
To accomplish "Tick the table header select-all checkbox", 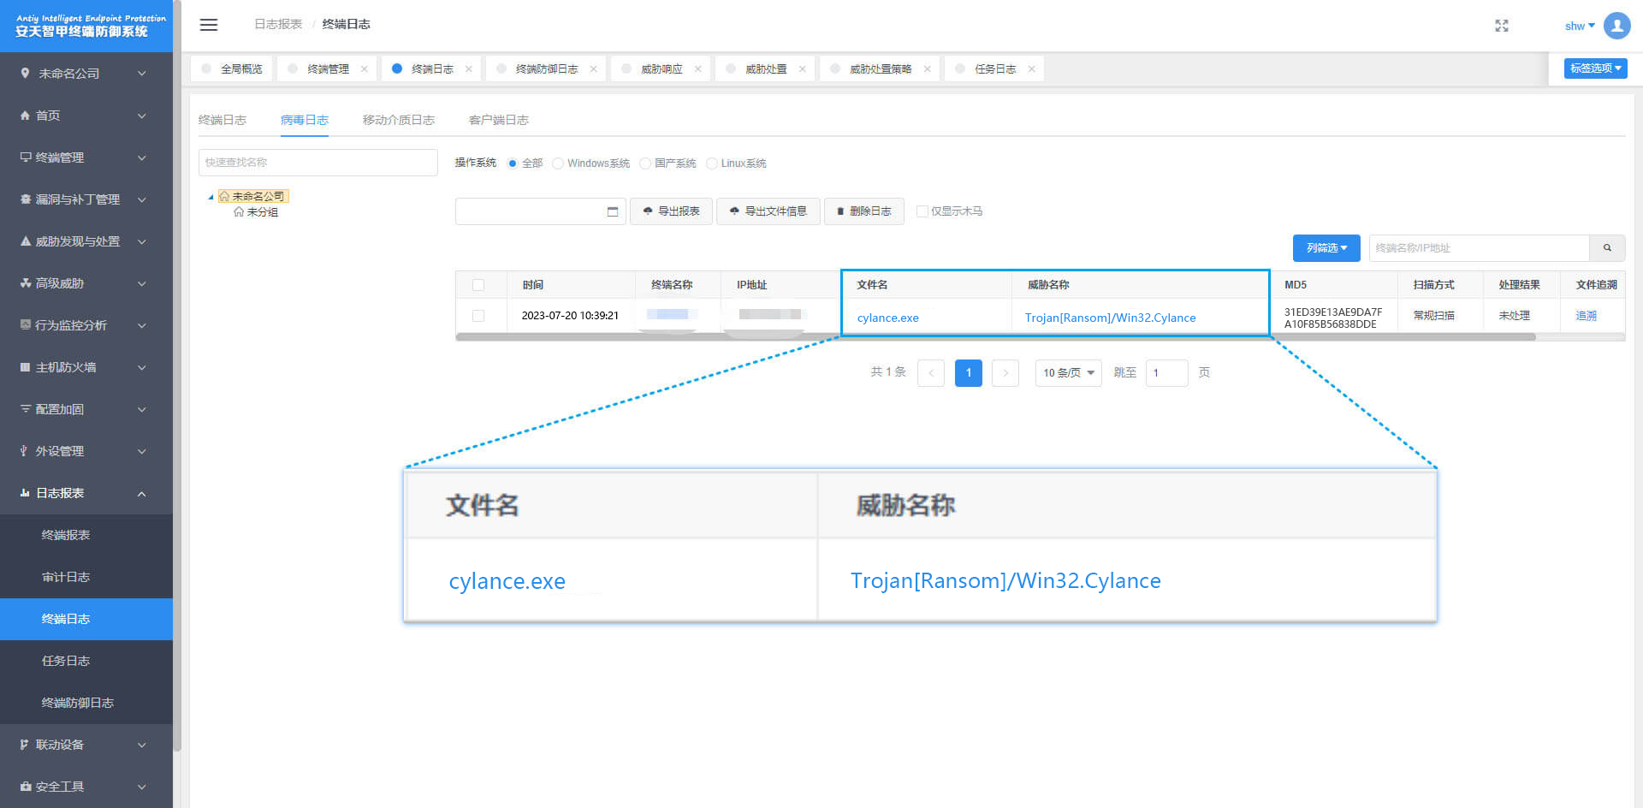I will coord(478,285).
